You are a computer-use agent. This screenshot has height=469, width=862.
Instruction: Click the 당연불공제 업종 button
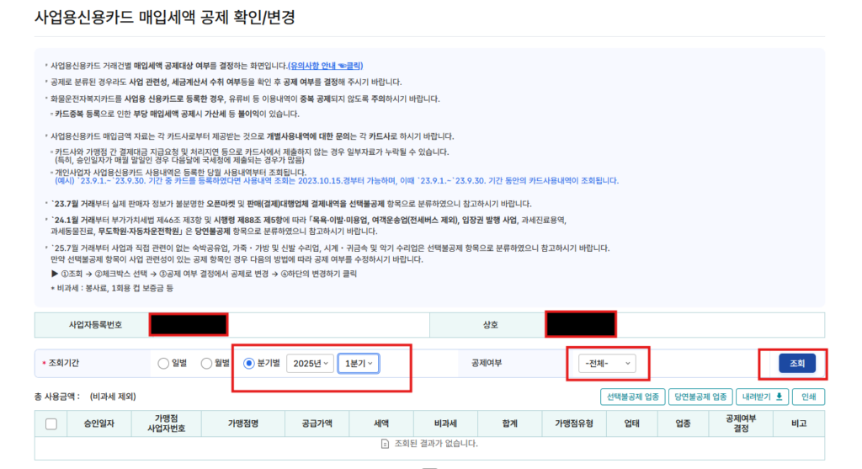[x=700, y=397]
